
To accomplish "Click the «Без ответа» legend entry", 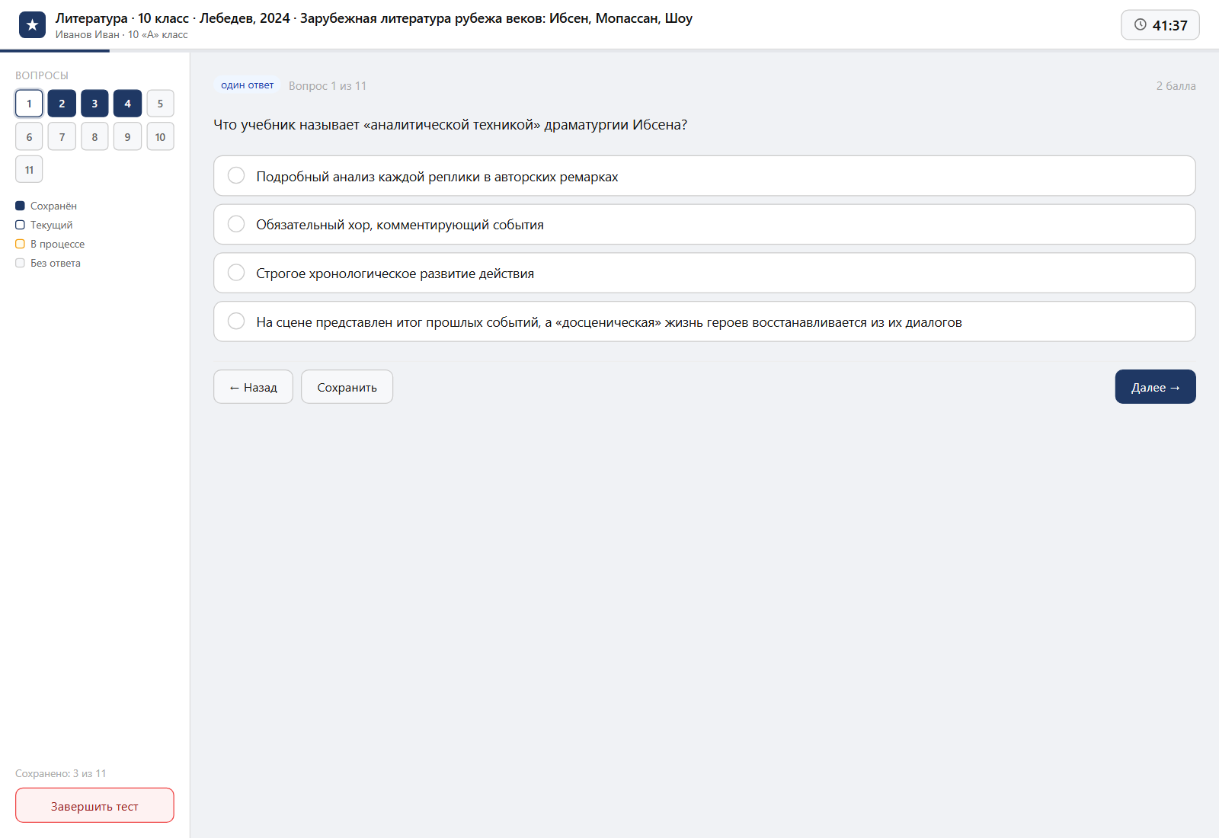I will tap(48, 263).
